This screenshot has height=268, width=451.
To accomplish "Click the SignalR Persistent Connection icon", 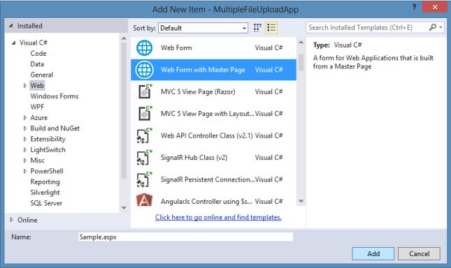I will click(144, 179).
